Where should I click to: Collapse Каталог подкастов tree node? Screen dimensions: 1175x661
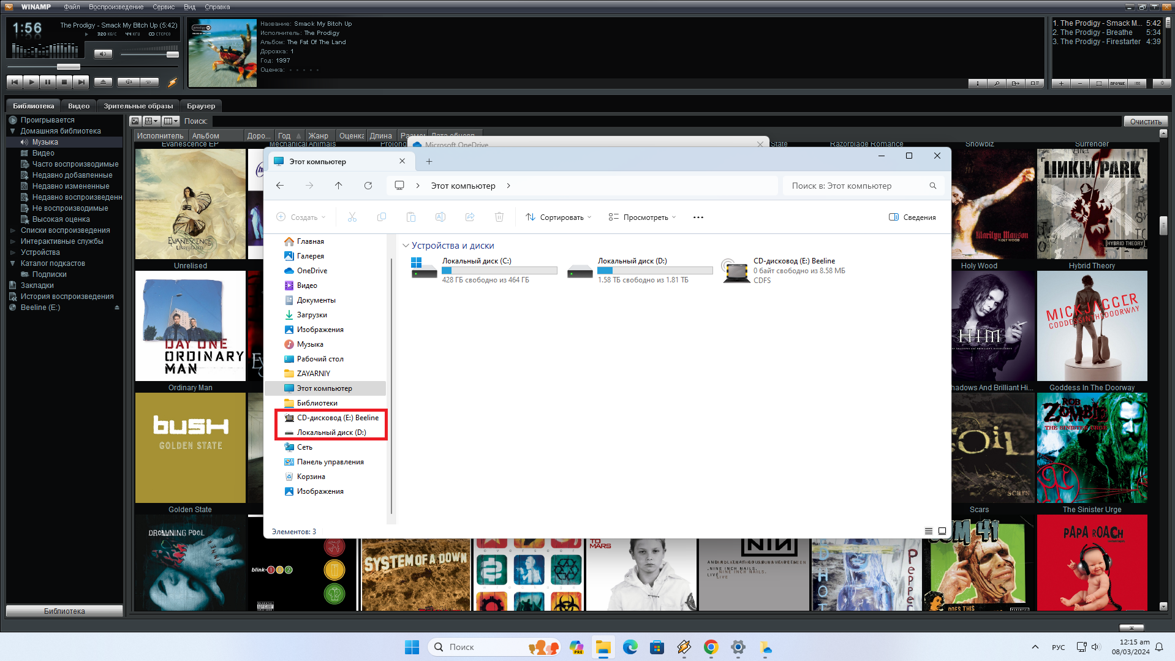point(12,263)
